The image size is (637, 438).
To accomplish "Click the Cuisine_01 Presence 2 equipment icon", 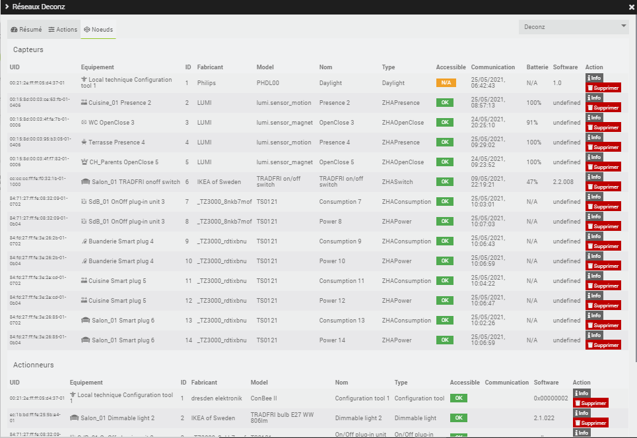I will (84, 103).
